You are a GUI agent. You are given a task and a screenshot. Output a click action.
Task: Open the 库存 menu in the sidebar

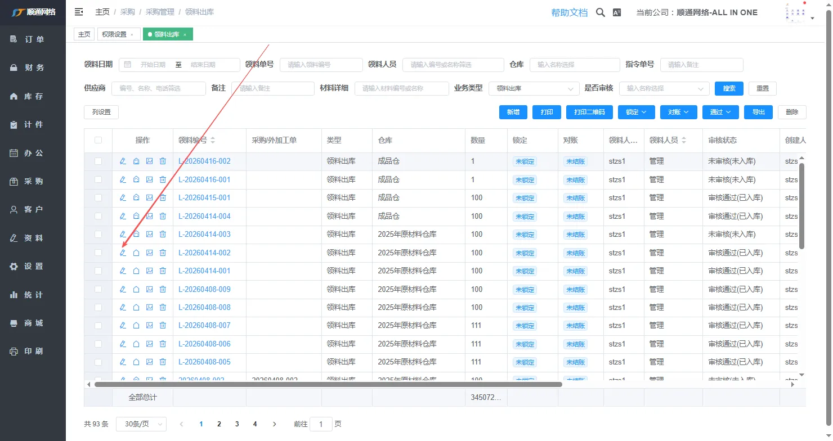(33, 96)
